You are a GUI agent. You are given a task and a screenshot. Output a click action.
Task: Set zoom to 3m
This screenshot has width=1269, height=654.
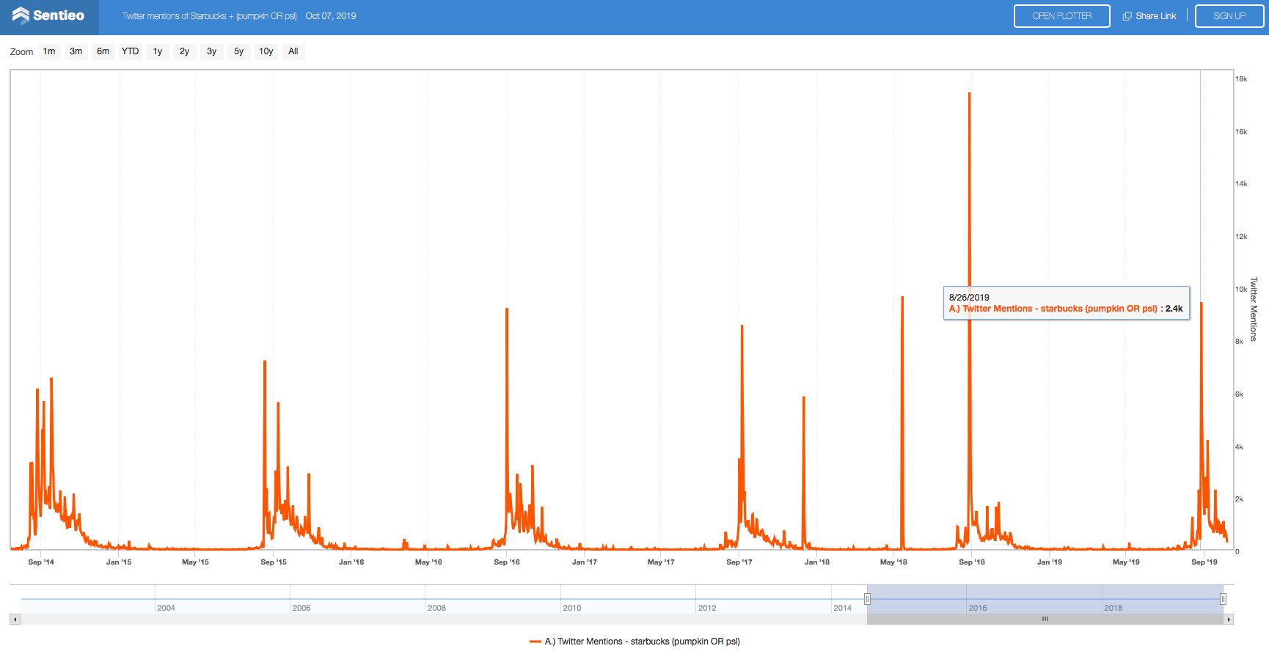pos(76,51)
